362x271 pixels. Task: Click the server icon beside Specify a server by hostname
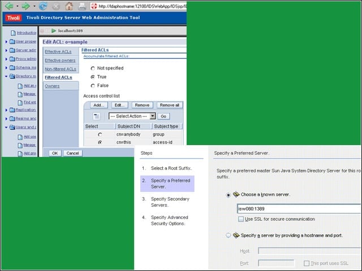[x=236, y=235]
